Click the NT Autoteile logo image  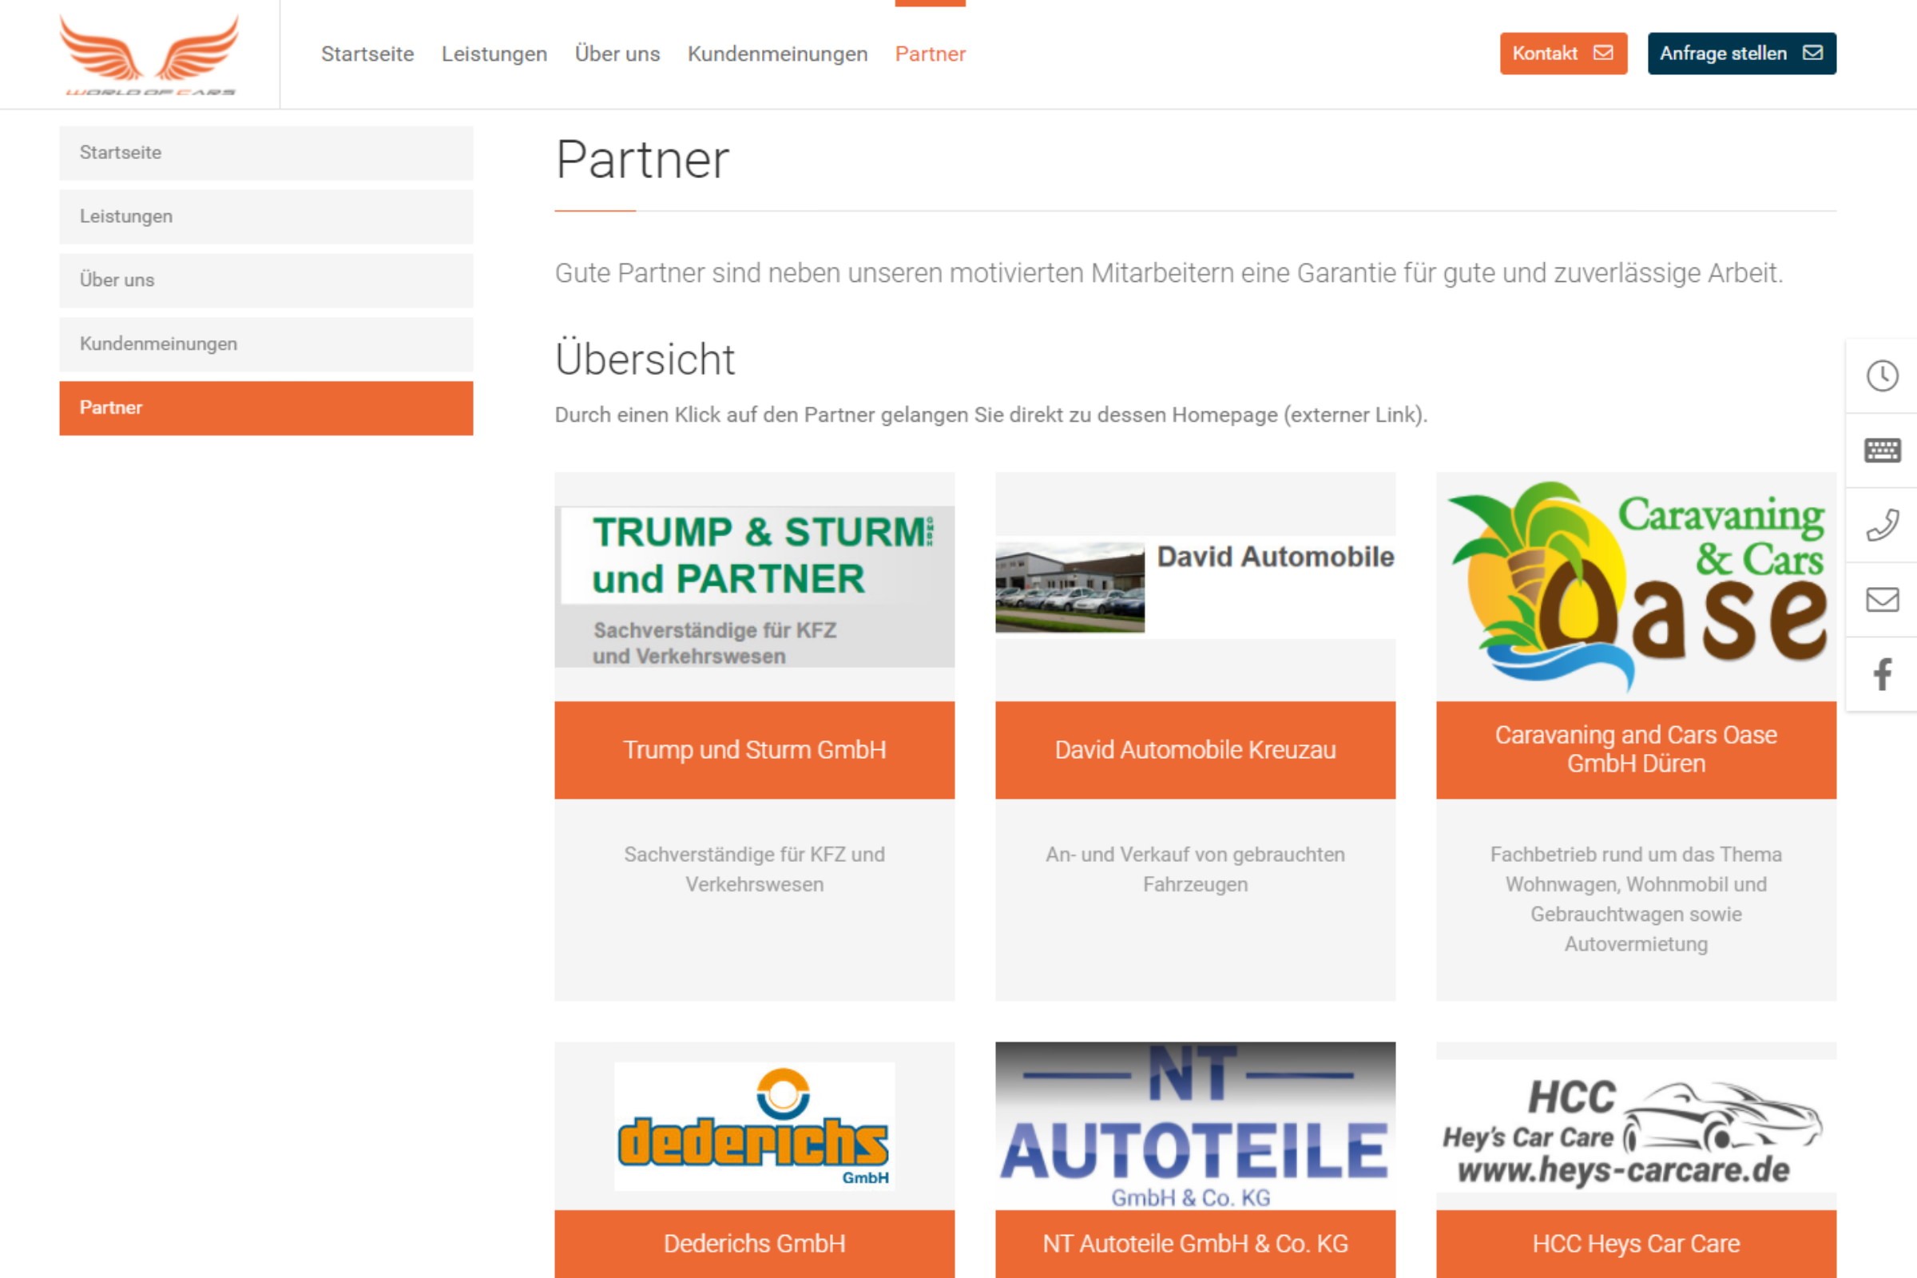coord(1195,1125)
